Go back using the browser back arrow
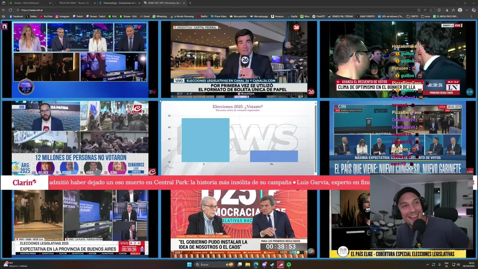 tap(4, 10)
